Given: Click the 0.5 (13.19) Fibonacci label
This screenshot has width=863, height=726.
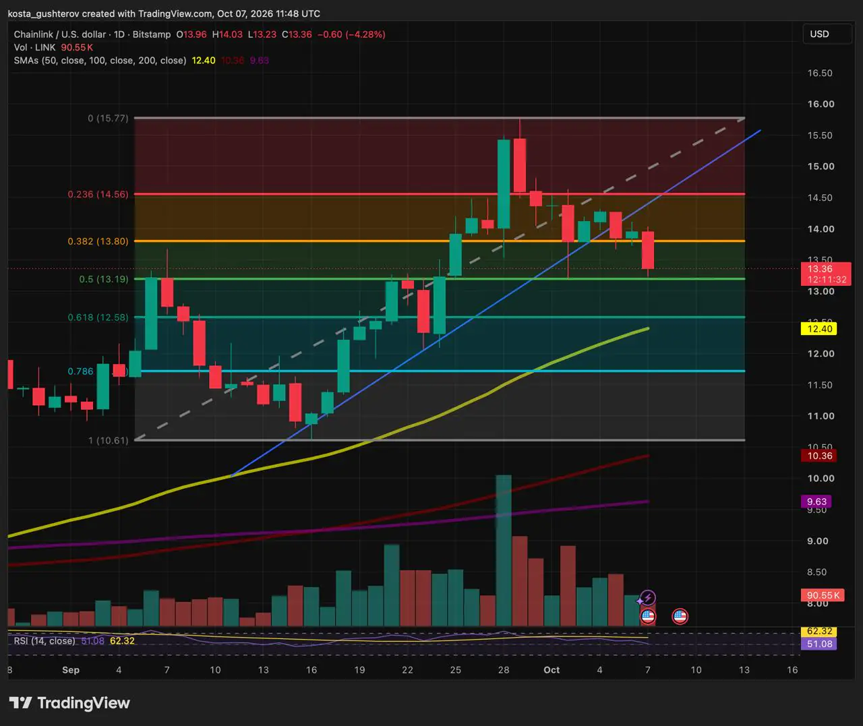Looking at the screenshot, I should point(103,278).
